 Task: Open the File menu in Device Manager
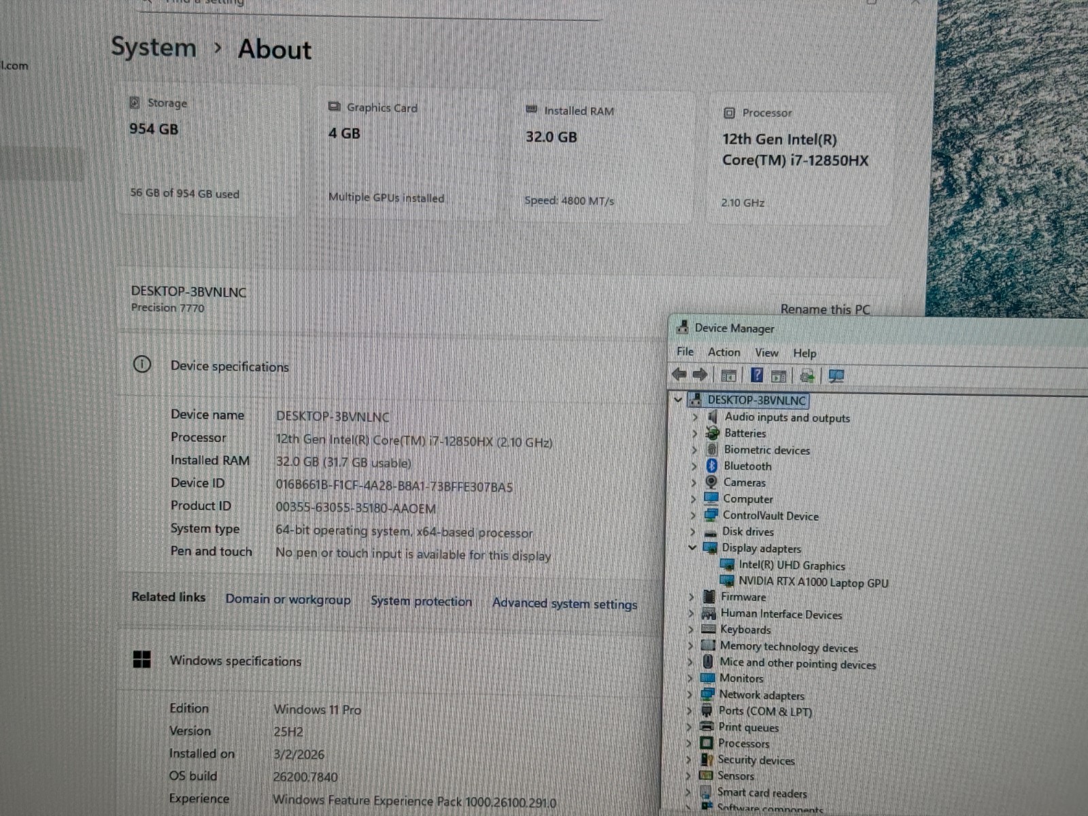click(685, 352)
